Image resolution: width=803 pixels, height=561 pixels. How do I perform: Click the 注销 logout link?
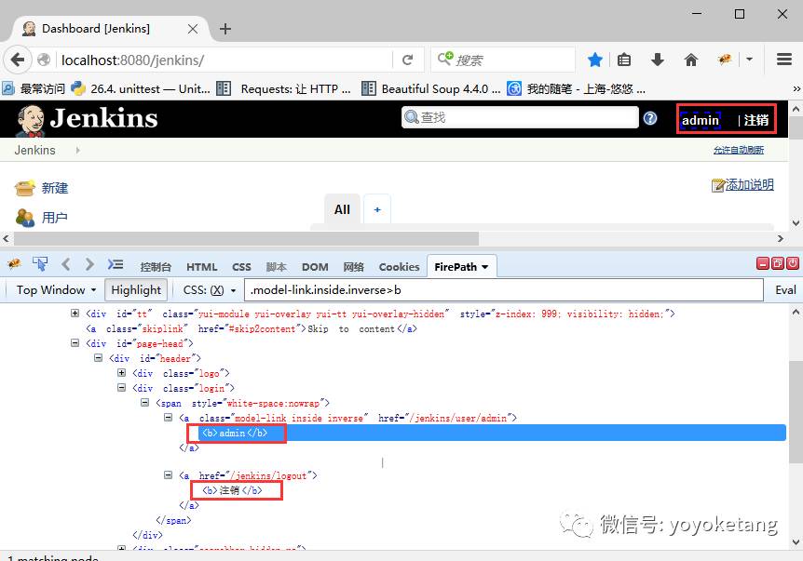(x=755, y=120)
